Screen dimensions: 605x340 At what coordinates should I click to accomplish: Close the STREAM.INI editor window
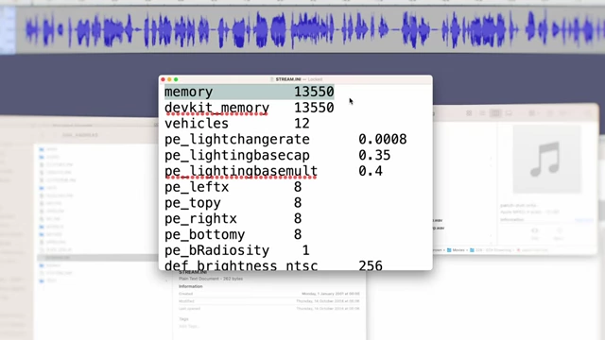coord(163,79)
